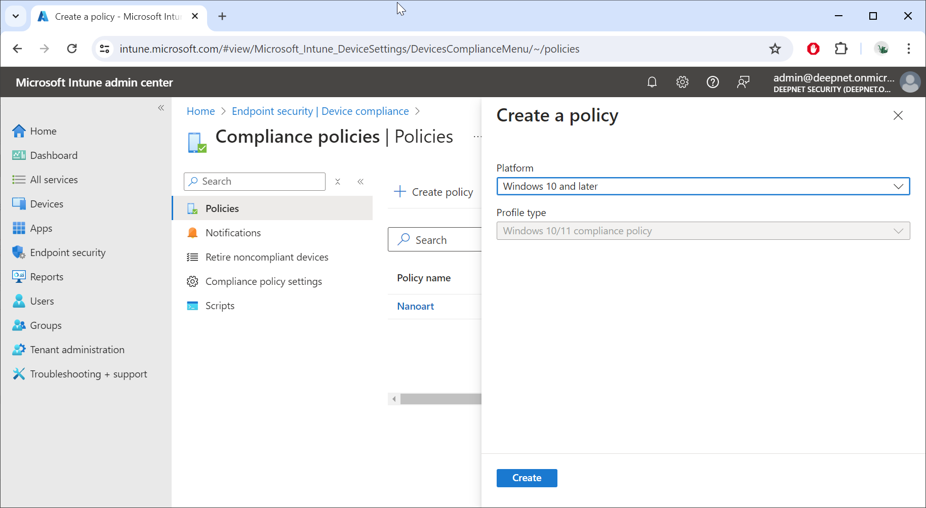The height and width of the screenshot is (508, 926).
Task: Go to Endpoint security in sidebar
Action: (68, 252)
